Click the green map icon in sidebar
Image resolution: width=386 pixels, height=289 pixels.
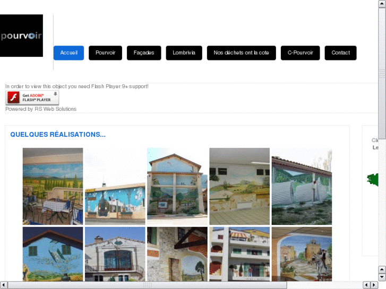372,180
